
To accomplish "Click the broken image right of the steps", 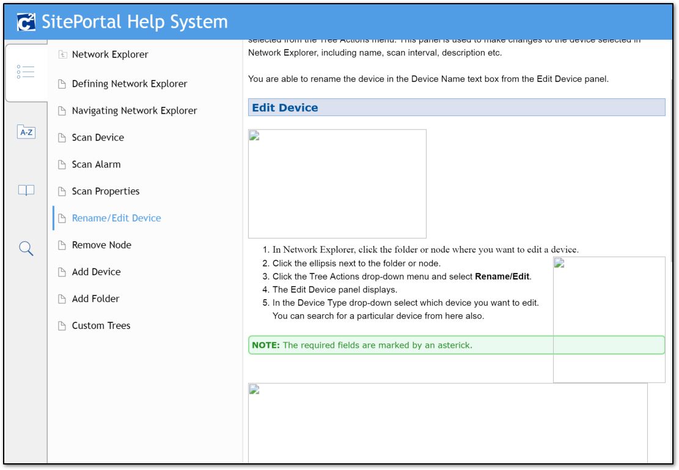I will pos(609,319).
